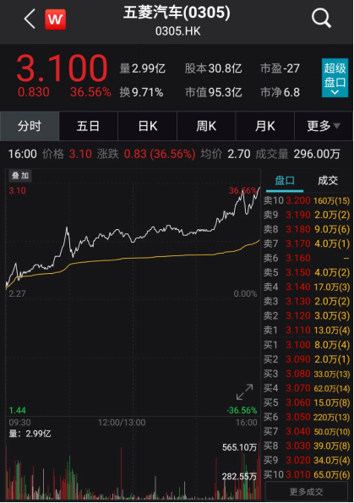Select the 周K chart tab
Screen dimensions: 354x503
206,126
